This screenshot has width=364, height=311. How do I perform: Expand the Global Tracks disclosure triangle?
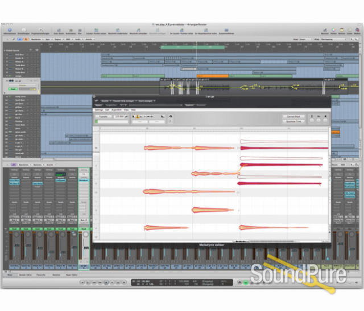(x=5, y=51)
